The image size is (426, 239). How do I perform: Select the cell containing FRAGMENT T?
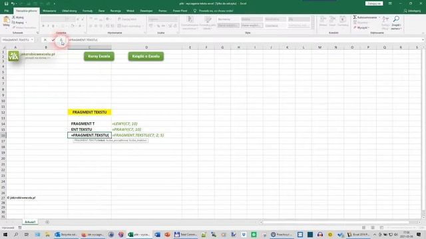(89, 123)
